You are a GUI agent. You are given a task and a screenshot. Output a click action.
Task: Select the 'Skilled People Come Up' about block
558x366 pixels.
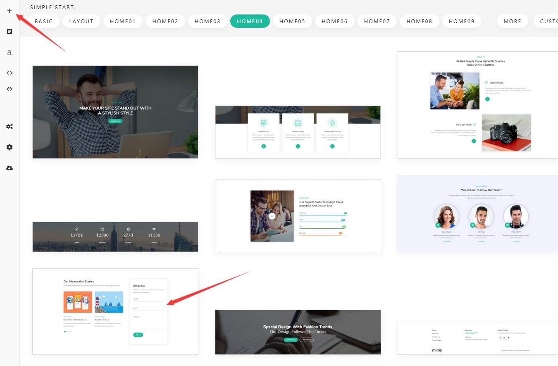[x=478, y=105]
